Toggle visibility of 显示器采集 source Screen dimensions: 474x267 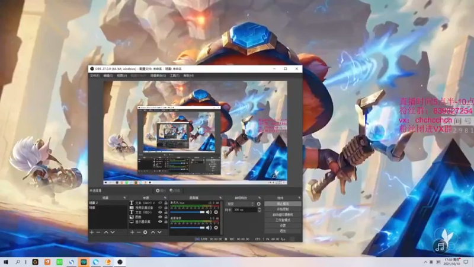click(160, 222)
